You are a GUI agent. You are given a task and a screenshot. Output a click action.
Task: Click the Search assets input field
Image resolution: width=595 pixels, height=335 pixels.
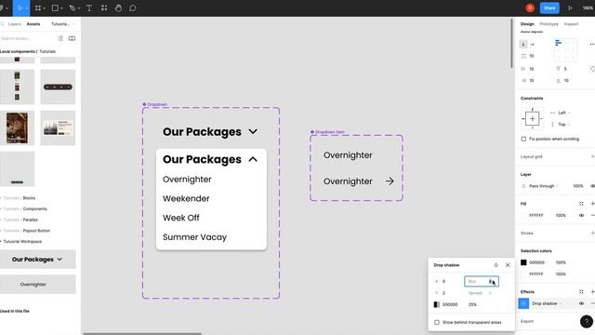click(27, 38)
